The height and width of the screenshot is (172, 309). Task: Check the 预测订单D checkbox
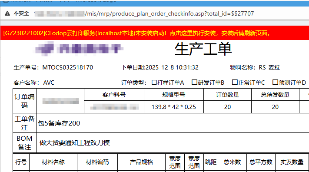[275, 83]
